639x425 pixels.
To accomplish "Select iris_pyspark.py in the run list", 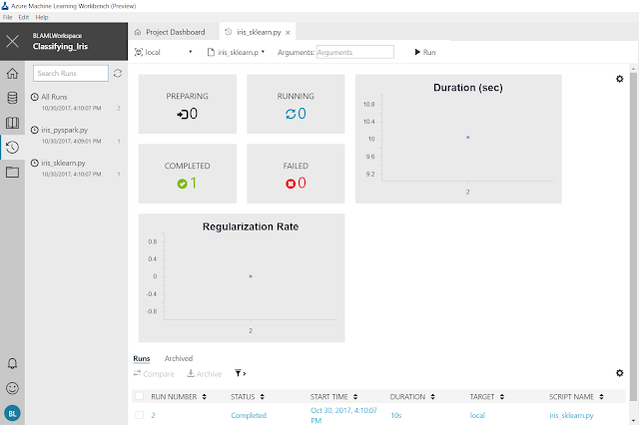I will (76, 135).
